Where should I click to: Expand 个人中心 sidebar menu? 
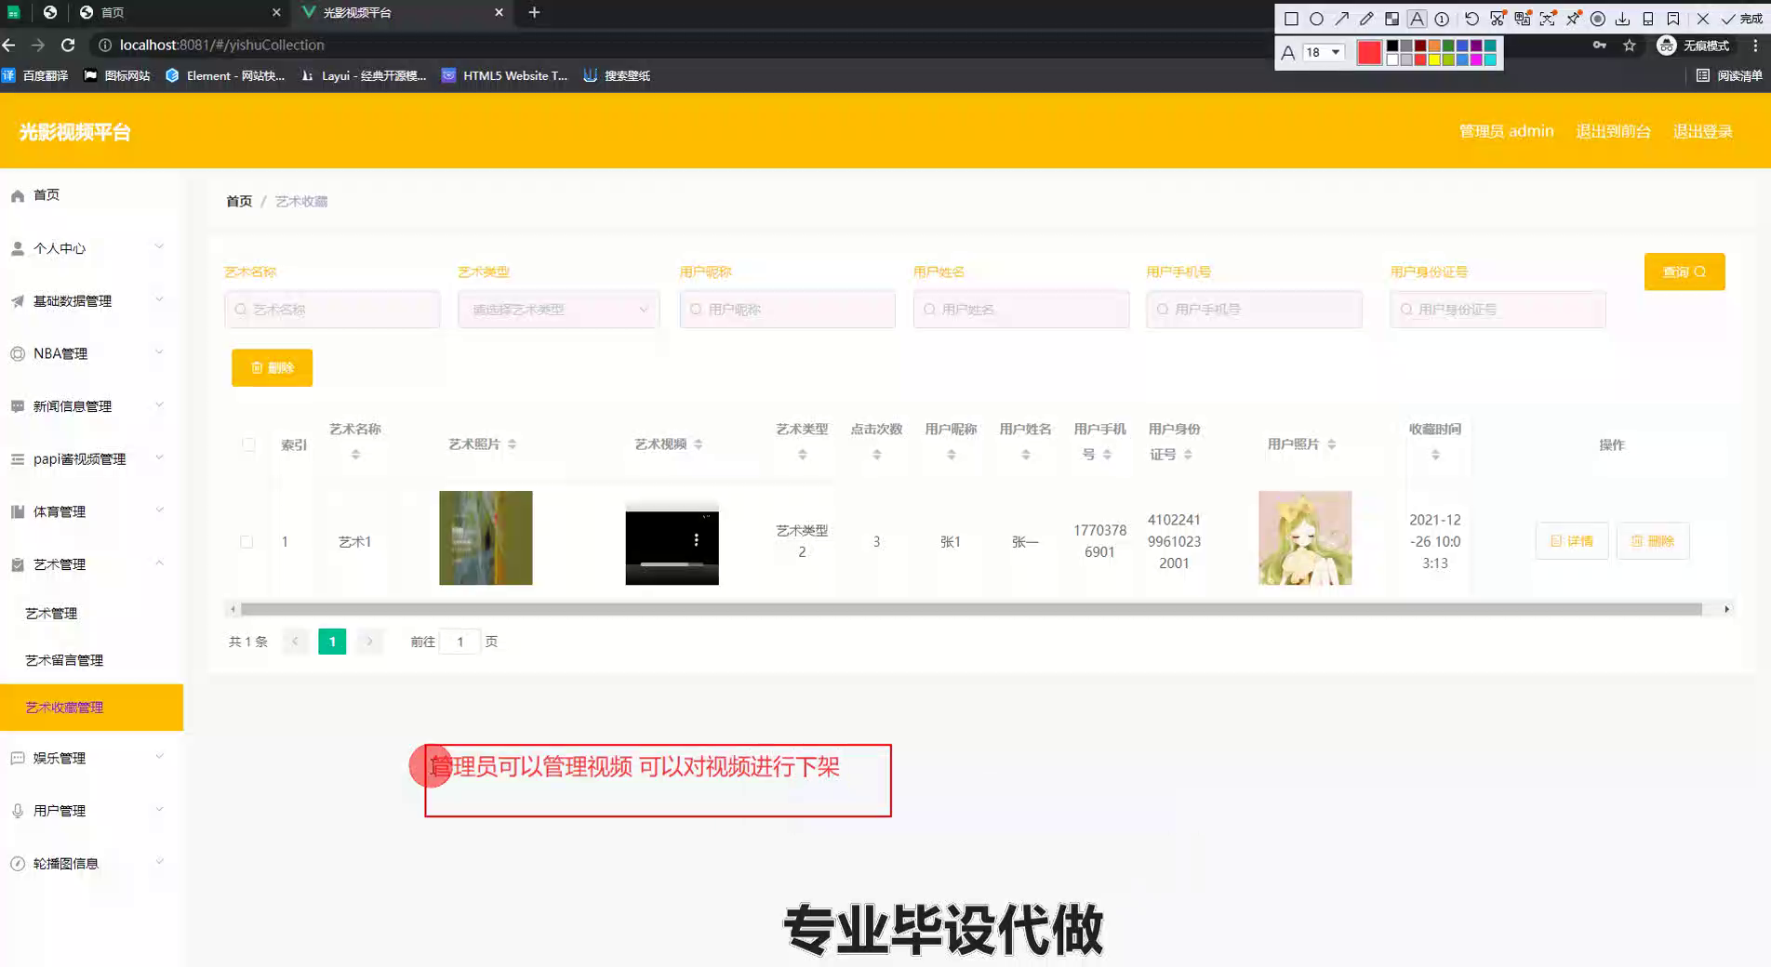click(x=91, y=248)
